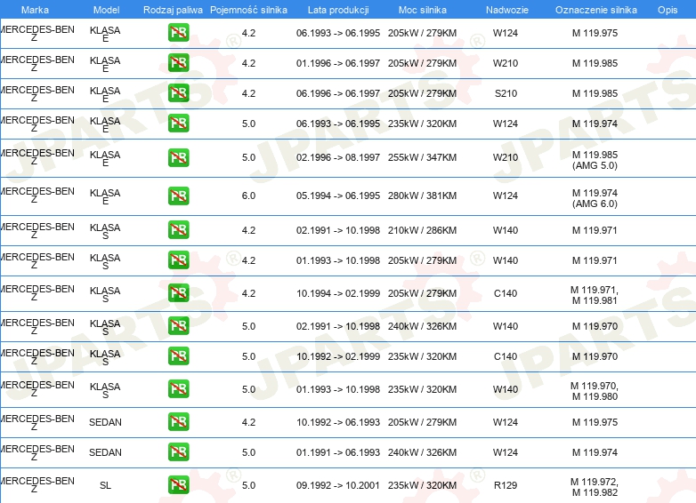
Task: Click the fuel icon in the M 119.970, M 119.980 row
Action: pos(178,388)
